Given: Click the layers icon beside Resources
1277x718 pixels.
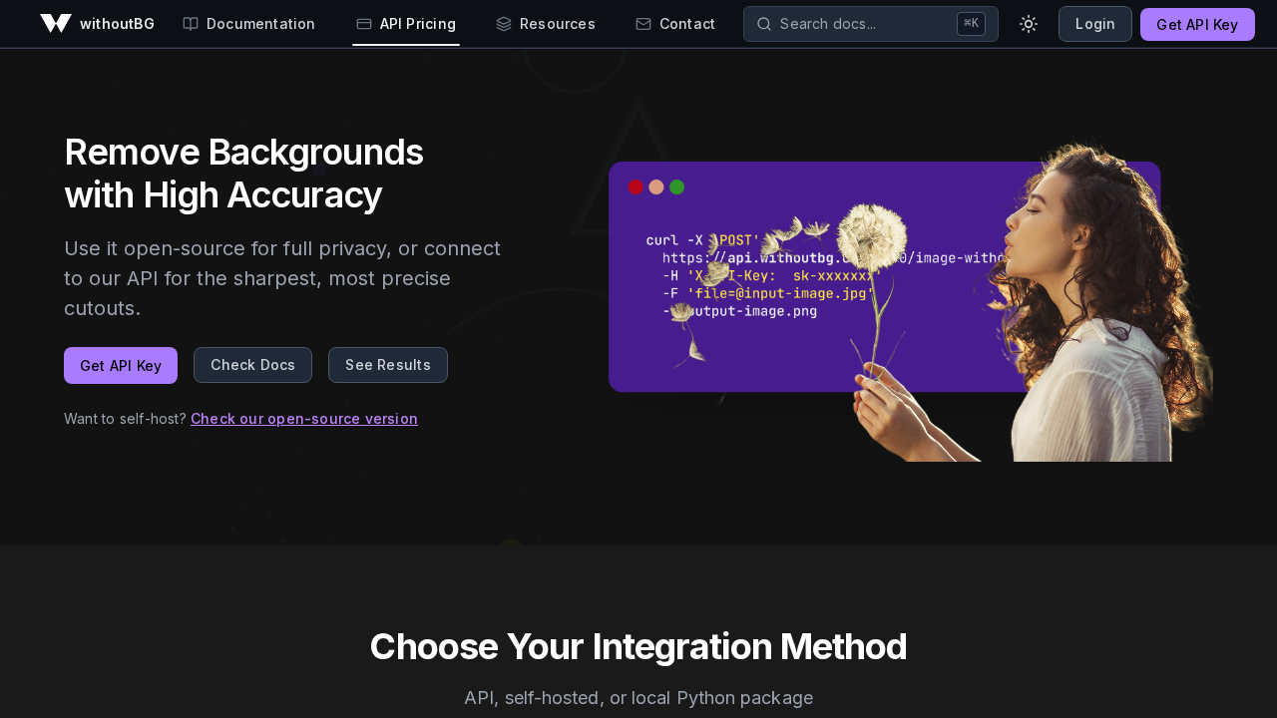Looking at the screenshot, I should (505, 23).
